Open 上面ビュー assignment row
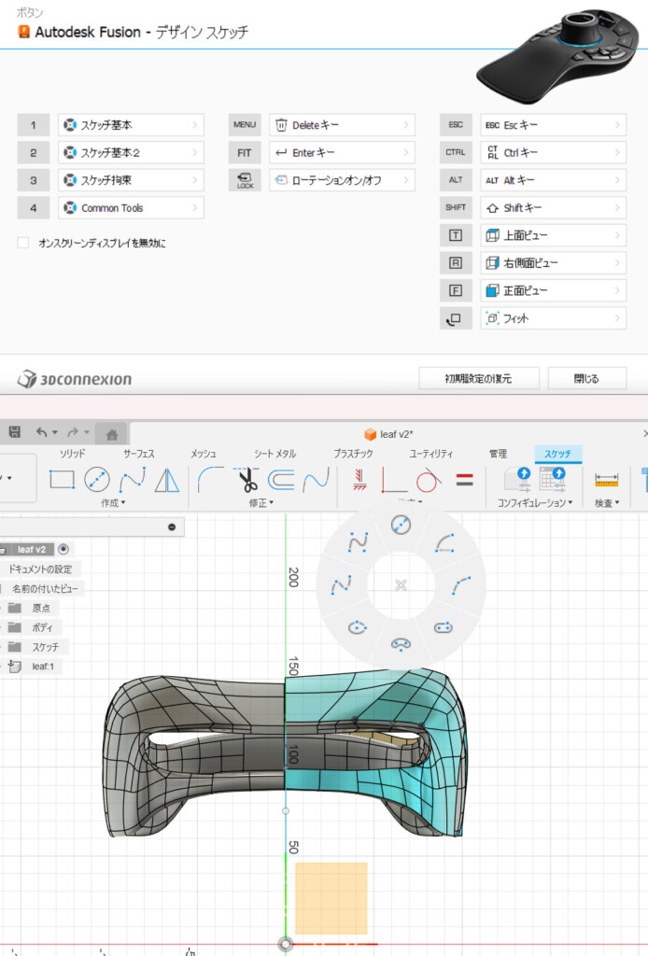648x956 pixels. 554,235
